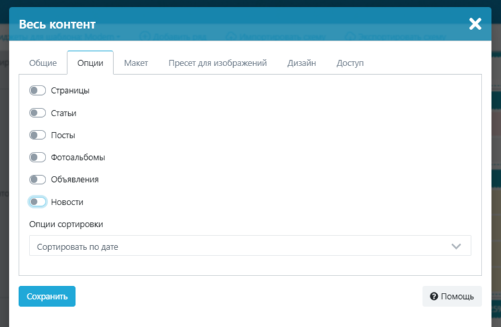Select the Опции tab
This screenshot has height=327, width=501.
pos(90,63)
